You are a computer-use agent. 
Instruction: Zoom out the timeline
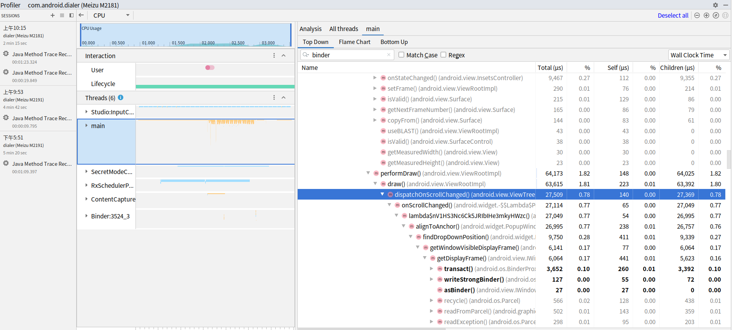tap(697, 15)
